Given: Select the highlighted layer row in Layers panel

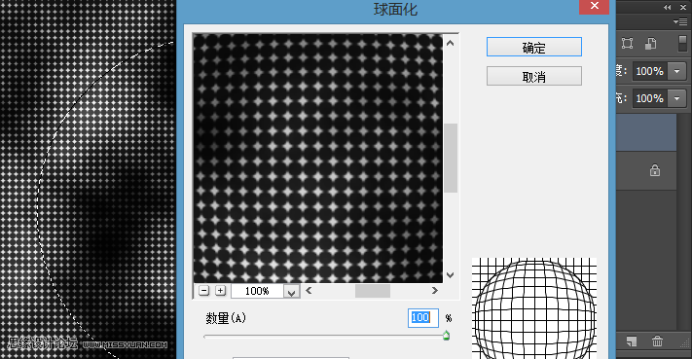Looking at the screenshot, I should tap(646, 132).
